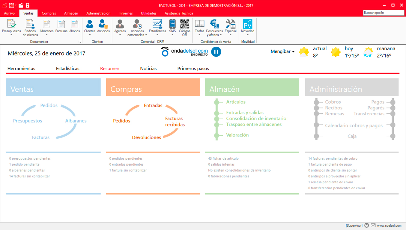
Task: Open the Administración ribbon tab
Action: [x=98, y=13]
